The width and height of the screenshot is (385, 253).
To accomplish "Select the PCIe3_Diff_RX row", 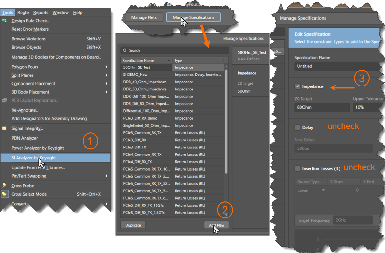I will pos(173,140).
